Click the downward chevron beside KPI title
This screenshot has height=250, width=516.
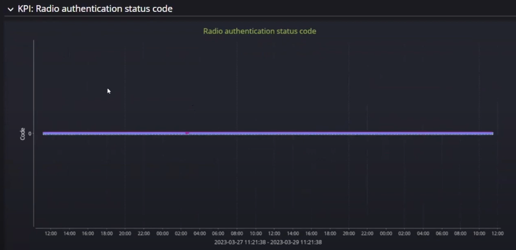[x=10, y=8]
